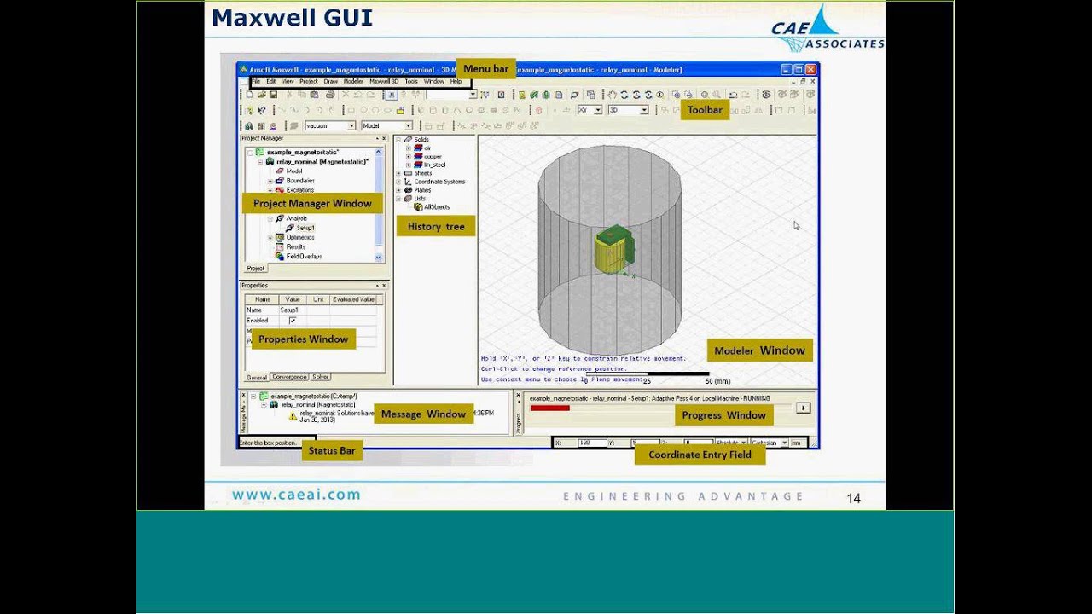Expand the Boundaries node in Project Manager
This screenshot has width=1092, height=614.
[270, 181]
